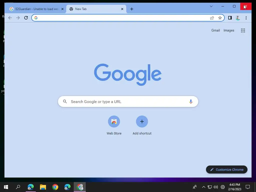
Task: Open File Explorer from the taskbar
Action: [43, 187]
